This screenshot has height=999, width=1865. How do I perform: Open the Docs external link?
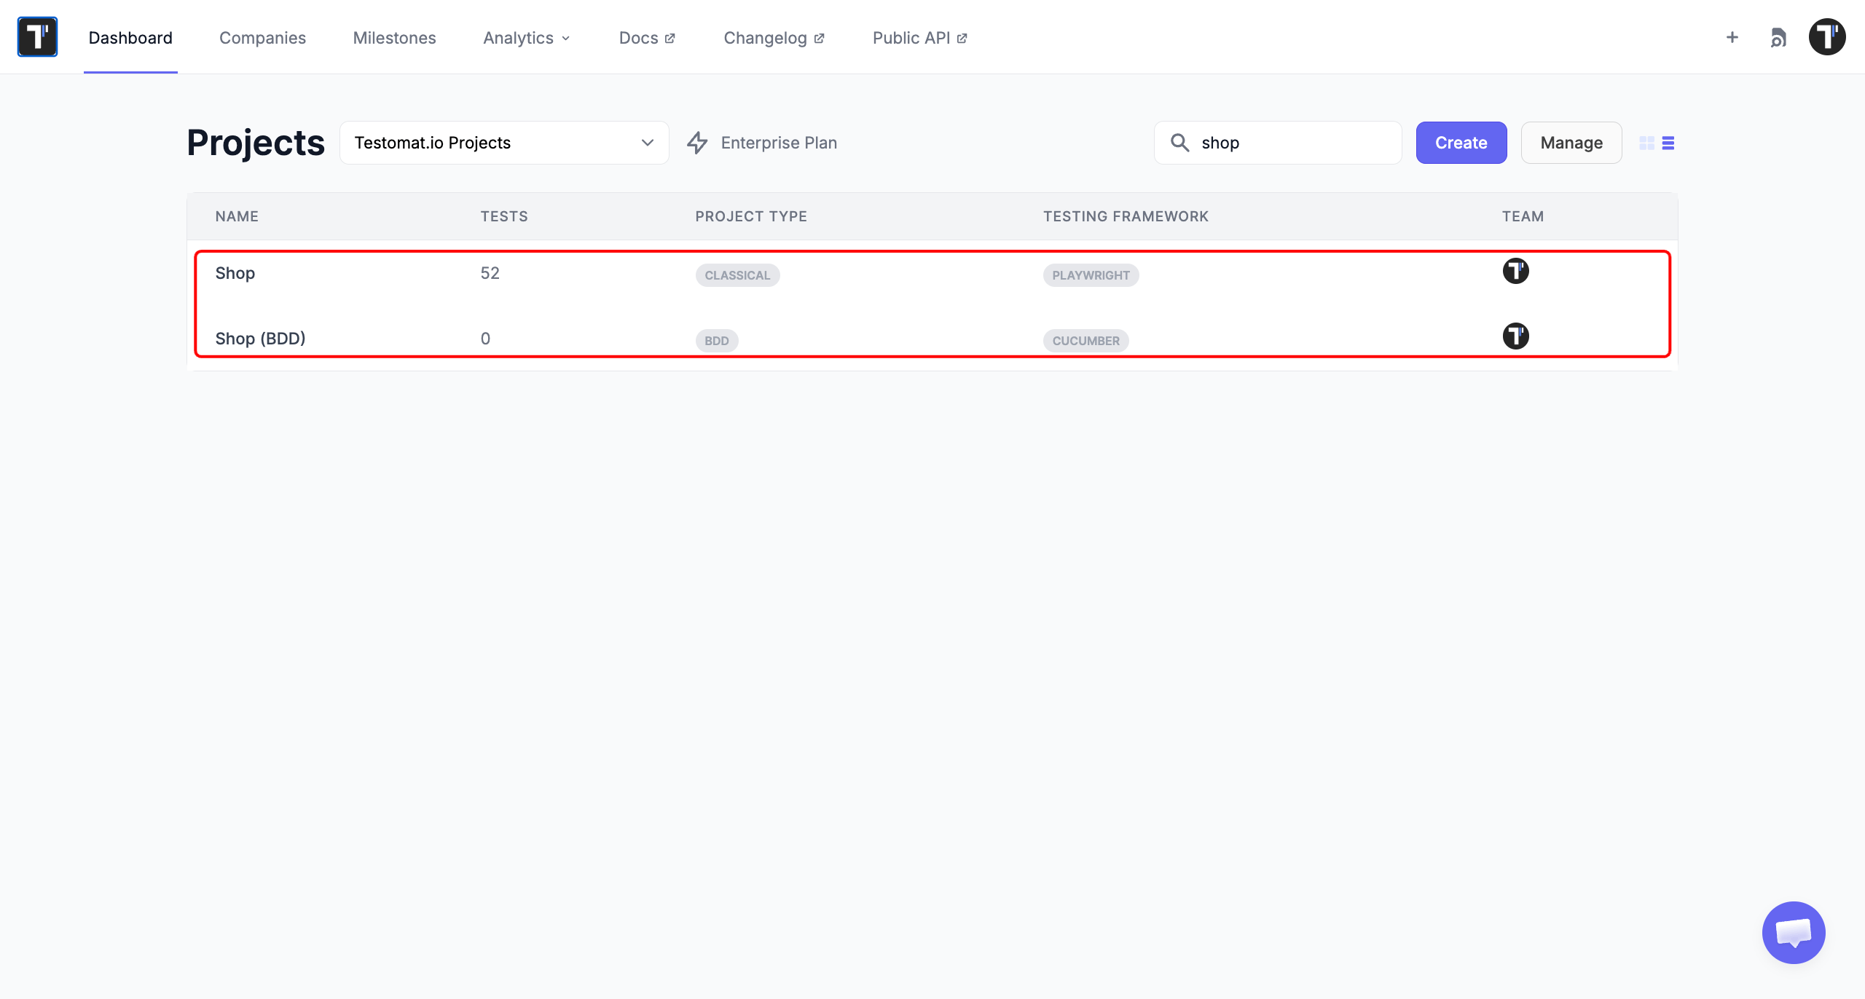click(647, 38)
